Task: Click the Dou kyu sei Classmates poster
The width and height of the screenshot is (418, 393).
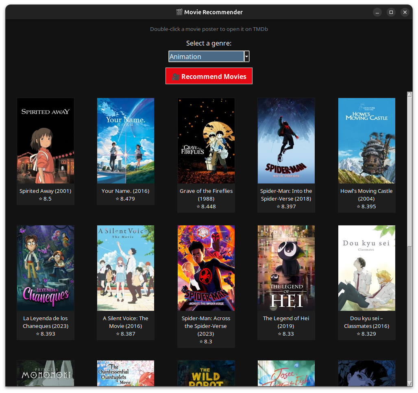Action: point(366,268)
